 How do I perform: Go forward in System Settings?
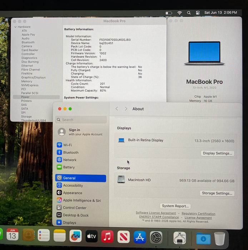click(x=126, y=109)
